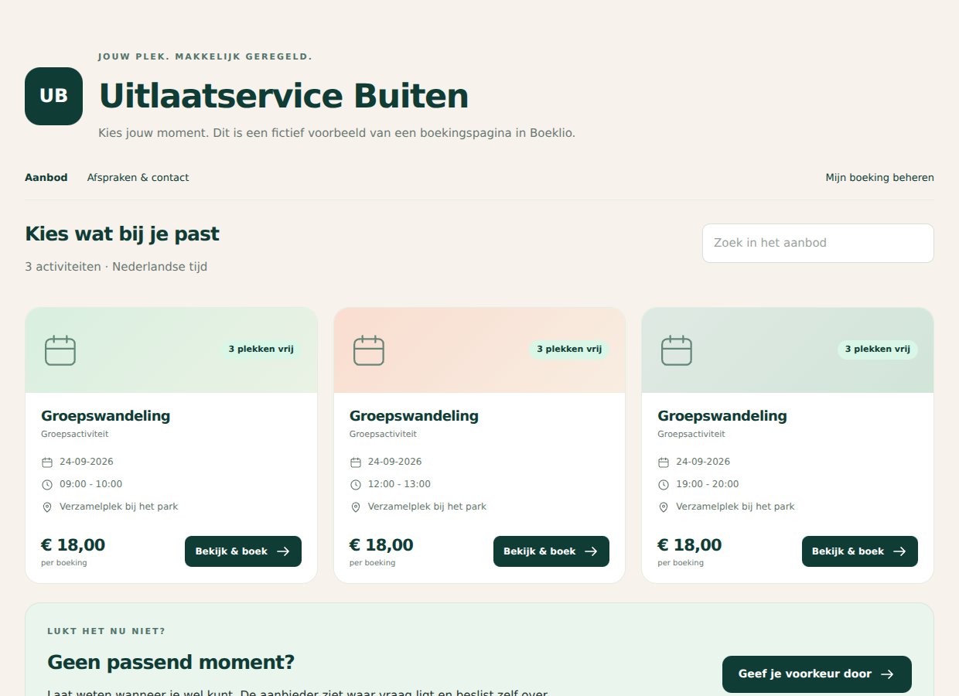The image size is (959, 696).
Task: Open the Aanbod tab
Action: tap(46, 177)
